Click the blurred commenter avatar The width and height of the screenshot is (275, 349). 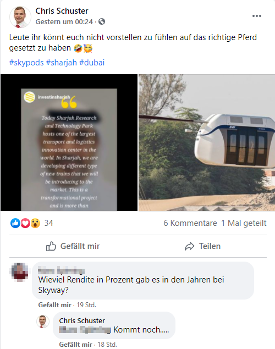point(20,272)
